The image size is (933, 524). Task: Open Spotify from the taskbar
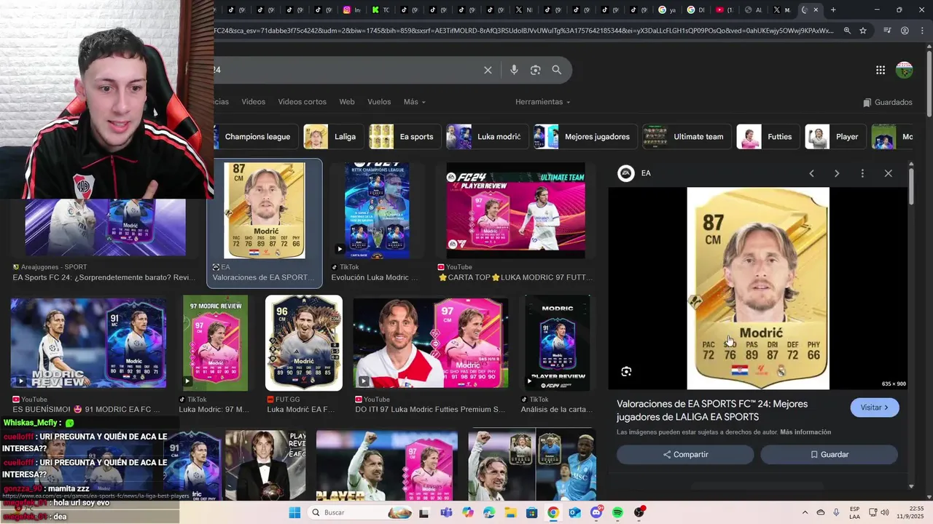(617, 512)
